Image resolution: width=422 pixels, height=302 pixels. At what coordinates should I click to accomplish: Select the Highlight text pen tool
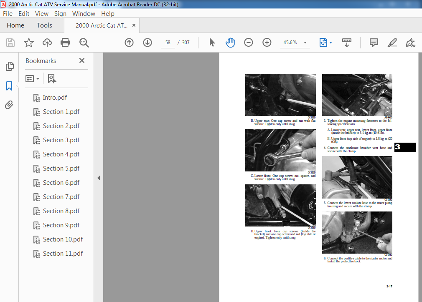(392, 43)
